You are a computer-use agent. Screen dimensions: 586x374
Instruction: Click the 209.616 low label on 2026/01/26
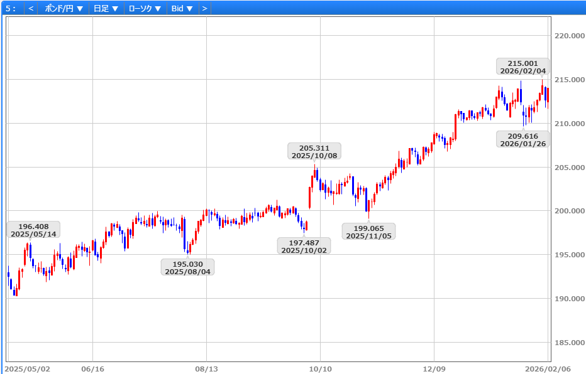[522, 139]
